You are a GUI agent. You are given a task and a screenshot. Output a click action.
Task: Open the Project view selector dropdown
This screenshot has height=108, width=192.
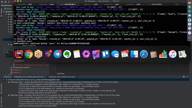pyautogui.click(x=8, y=9)
